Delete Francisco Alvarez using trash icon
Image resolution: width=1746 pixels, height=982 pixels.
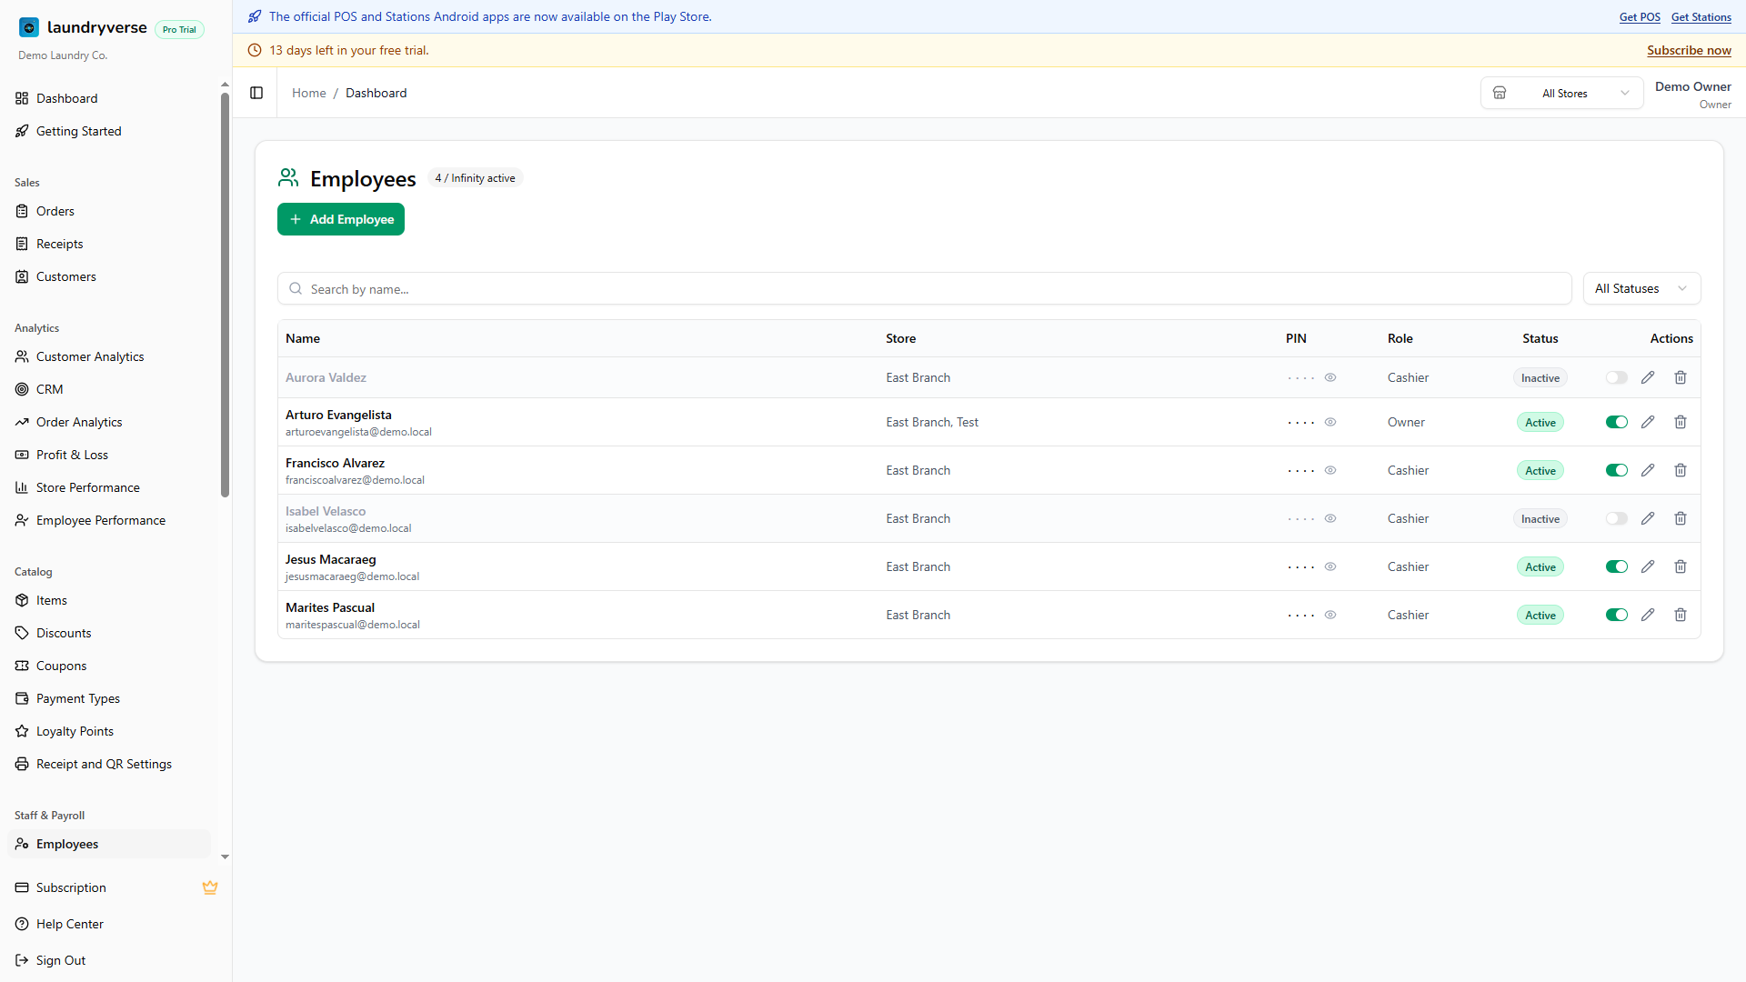pyautogui.click(x=1681, y=470)
